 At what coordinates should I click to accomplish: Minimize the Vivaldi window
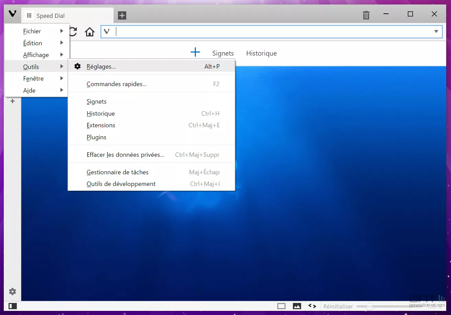[x=387, y=14]
